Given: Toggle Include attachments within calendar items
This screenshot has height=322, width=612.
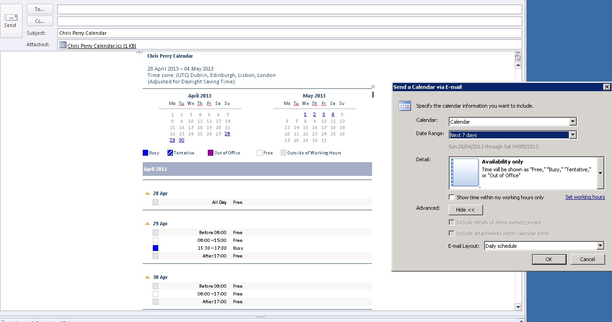Looking at the screenshot, I should [x=452, y=234].
